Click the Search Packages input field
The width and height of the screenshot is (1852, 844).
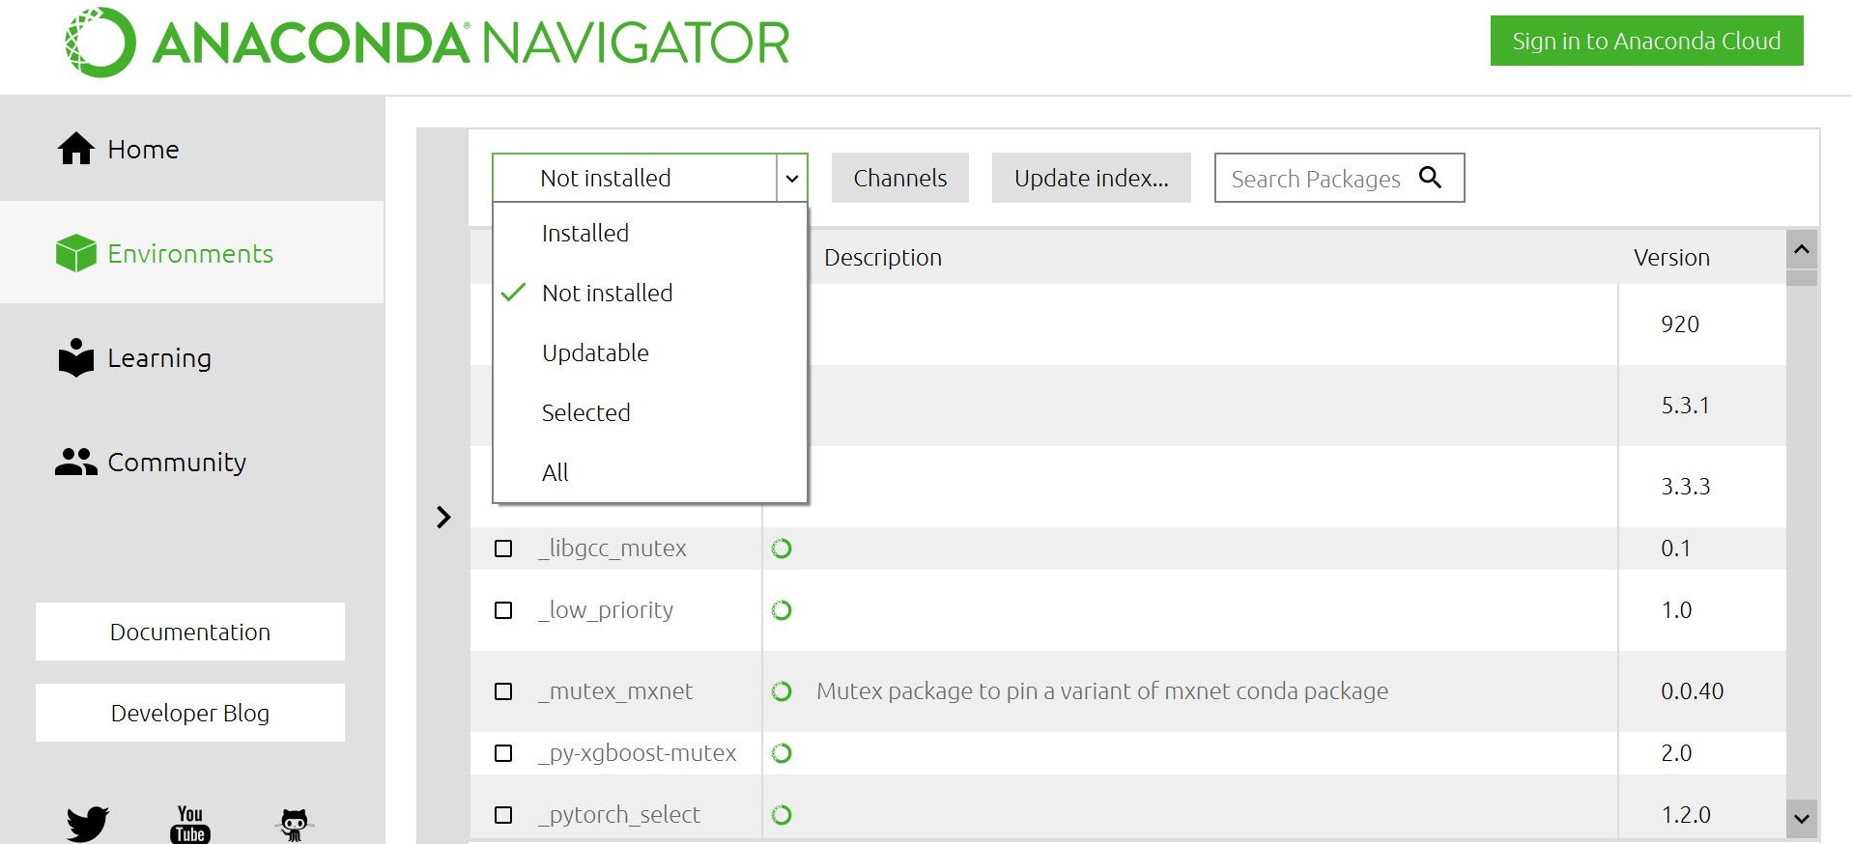click(x=1339, y=178)
